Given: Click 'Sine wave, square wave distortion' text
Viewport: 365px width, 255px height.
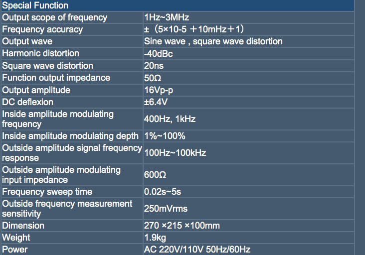Looking at the screenshot, I should tap(213, 41).
